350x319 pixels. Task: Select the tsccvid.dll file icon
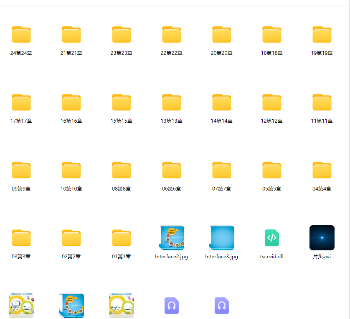pyautogui.click(x=272, y=238)
